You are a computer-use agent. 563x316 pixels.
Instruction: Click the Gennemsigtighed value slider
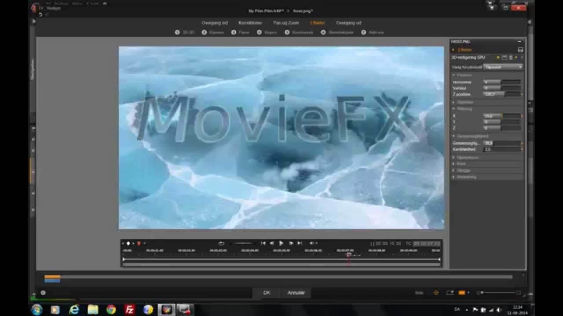pos(501,143)
